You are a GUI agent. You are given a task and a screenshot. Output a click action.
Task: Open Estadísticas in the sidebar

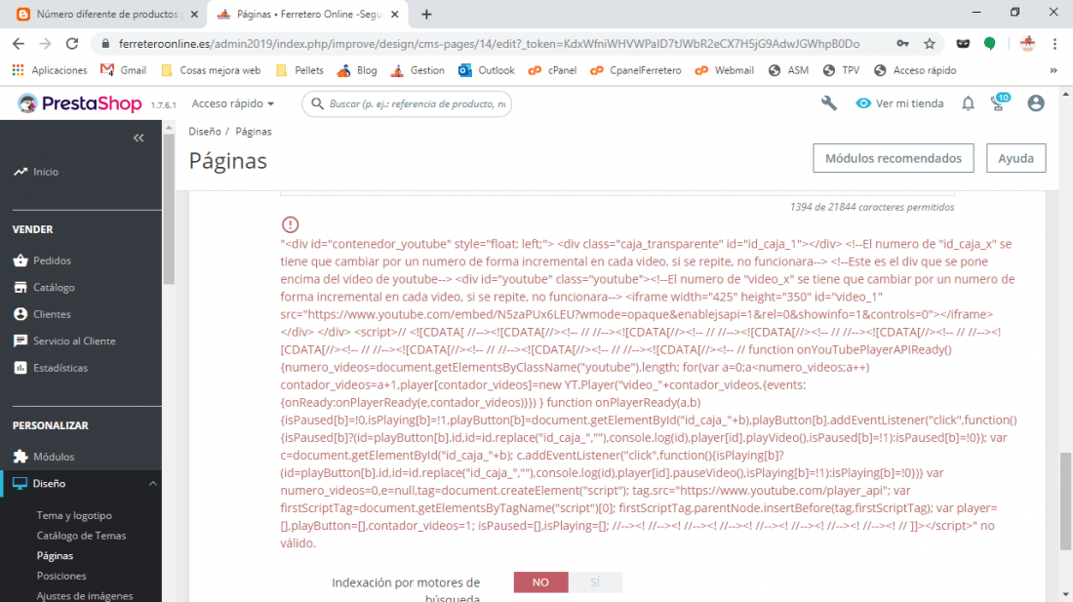point(60,368)
